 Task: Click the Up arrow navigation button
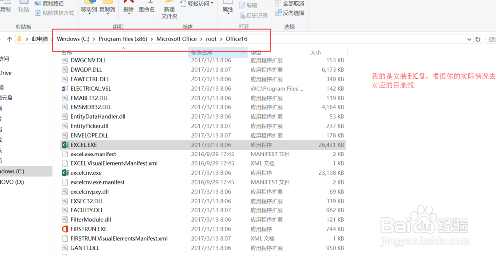pyautogui.click(x=10, y=39)
